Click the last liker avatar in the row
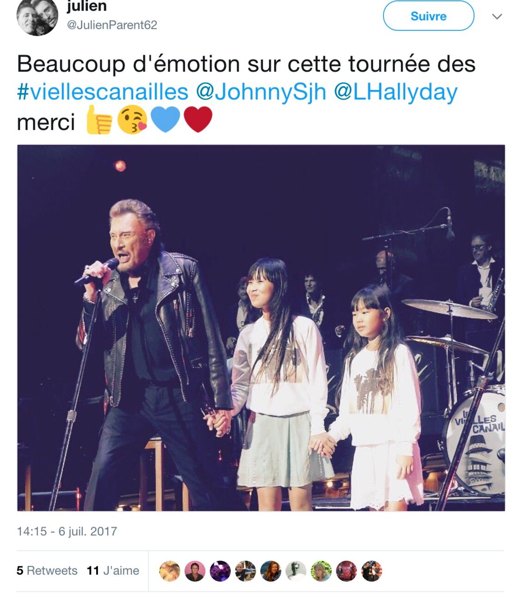 tap(371, 571)
